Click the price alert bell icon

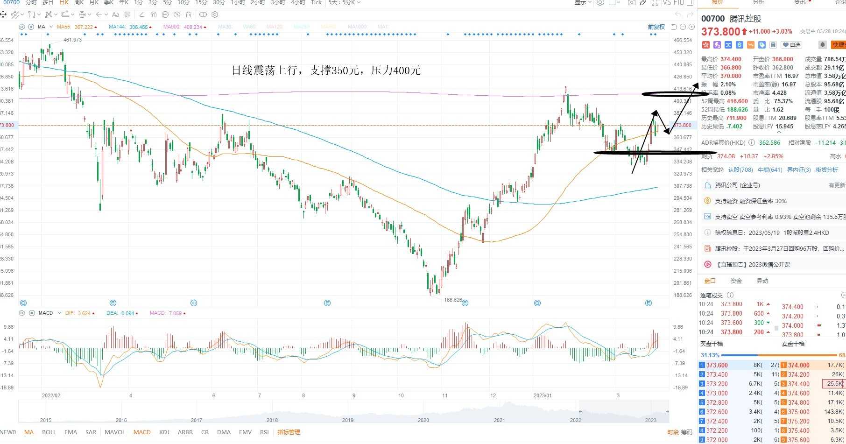coord(822,45)
